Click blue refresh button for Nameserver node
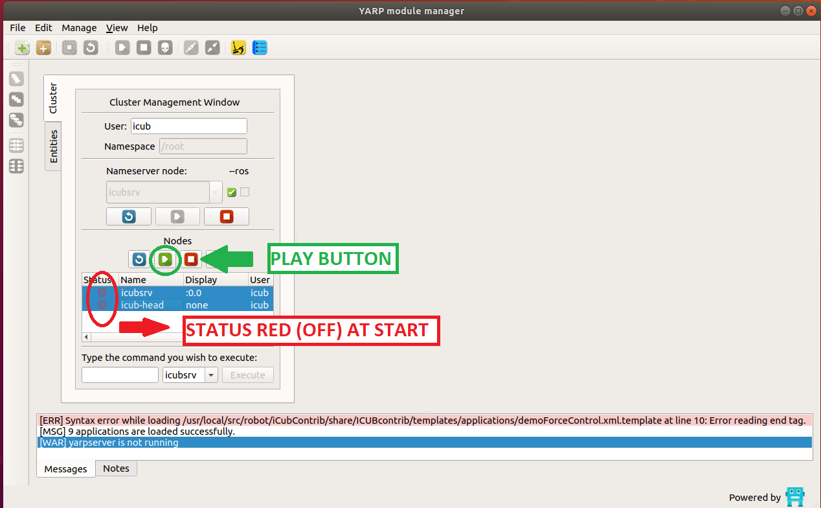821x508 pixels. point(129,216)
